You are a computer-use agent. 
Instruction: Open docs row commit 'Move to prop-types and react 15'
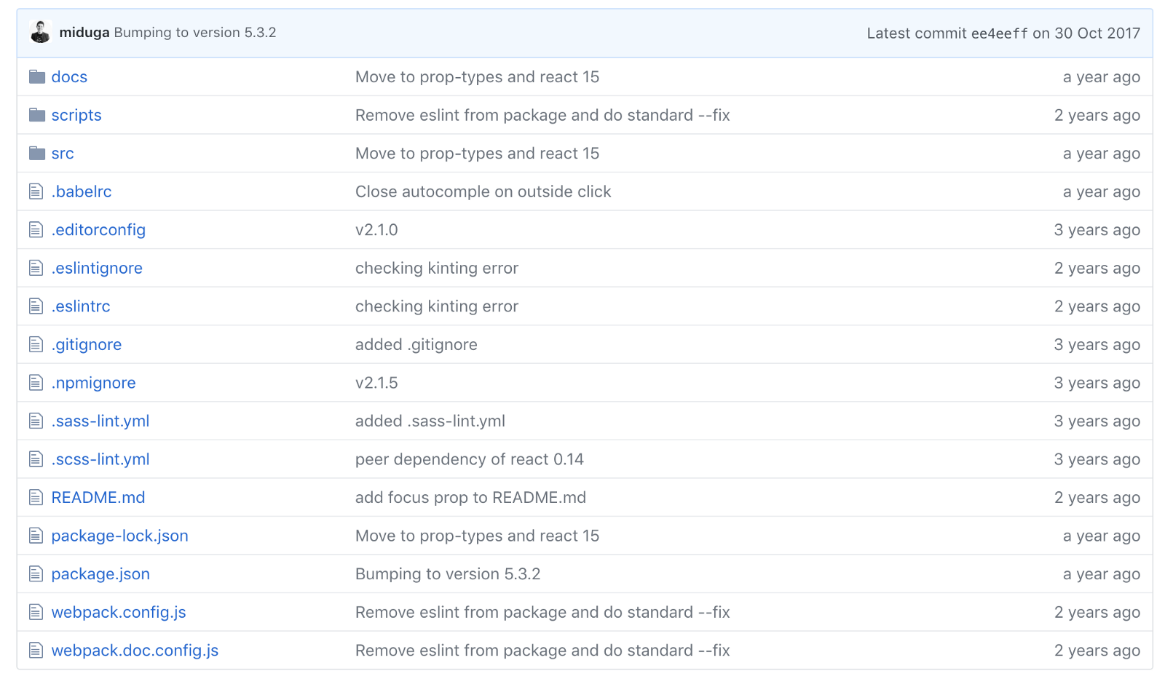(x=477, y=77)
